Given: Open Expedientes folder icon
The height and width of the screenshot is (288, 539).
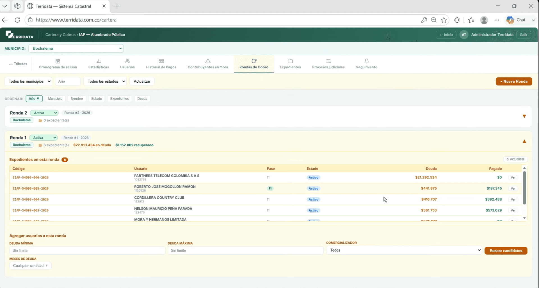Looking at the screenshot, I should click(290, 61).
